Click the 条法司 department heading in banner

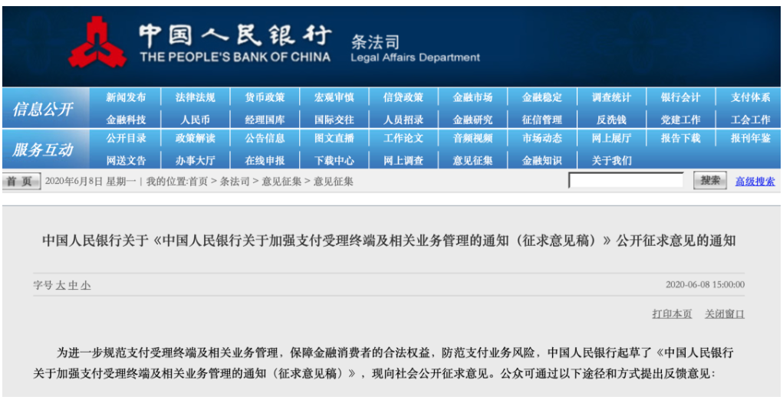[376, 42]
